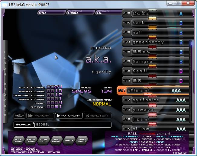Select ranking entry 046 null
Image resolution: width=197 pixels, height=156 pixels.
[x=158, y=33]
